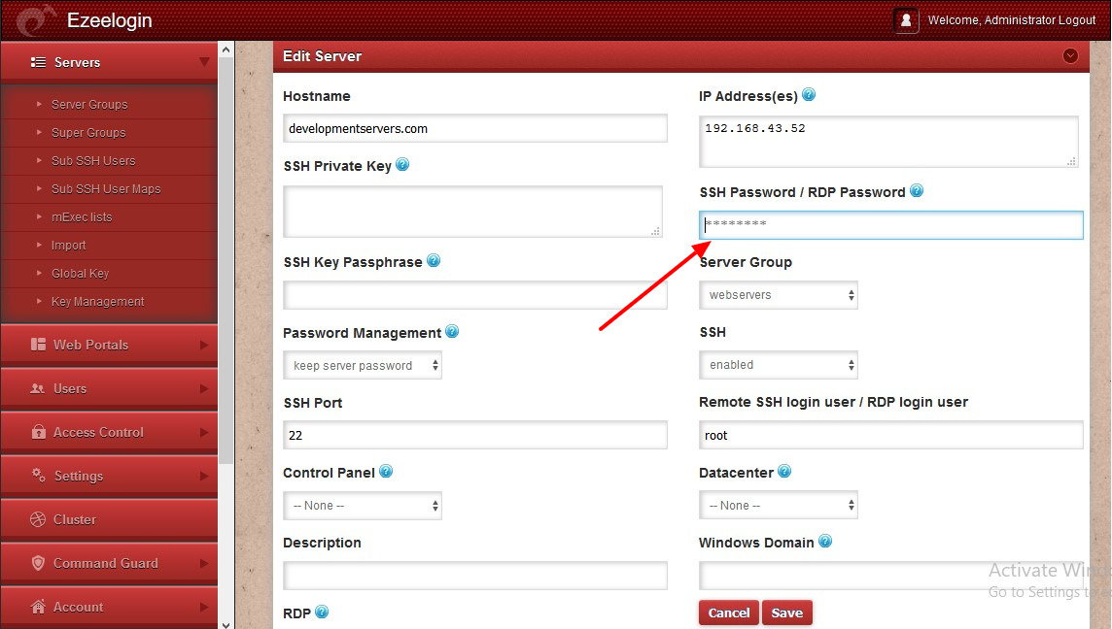Collapse Edit Server panel with round arrow icon

1071,56
